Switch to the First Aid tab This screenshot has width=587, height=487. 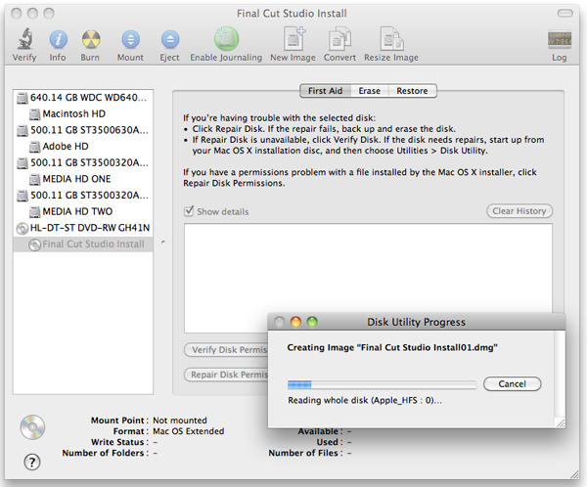click(326, 91)
